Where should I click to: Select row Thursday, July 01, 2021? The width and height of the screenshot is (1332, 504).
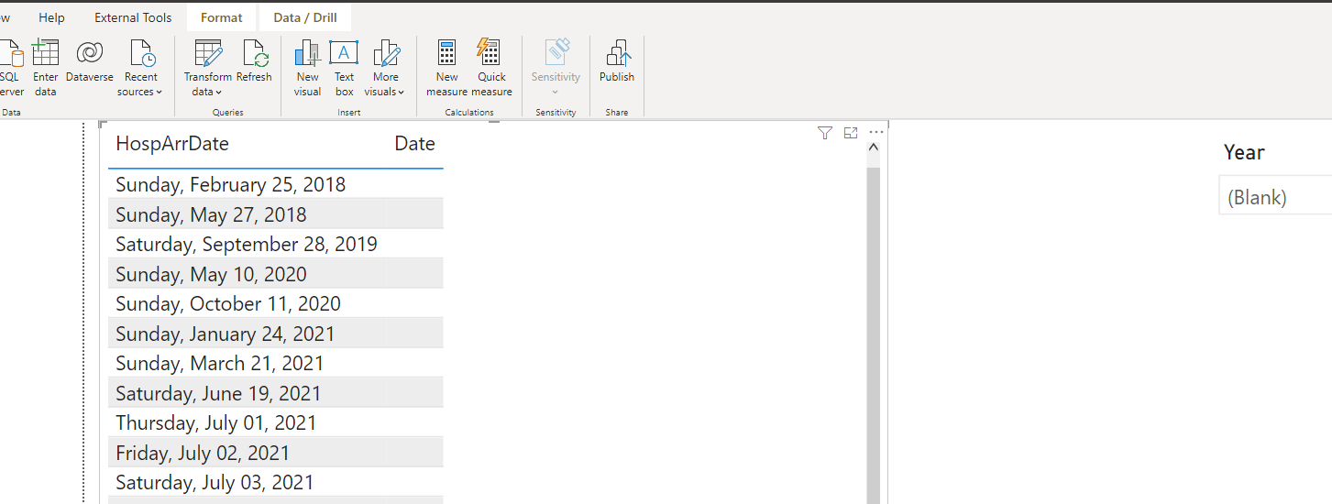[276, 422]
